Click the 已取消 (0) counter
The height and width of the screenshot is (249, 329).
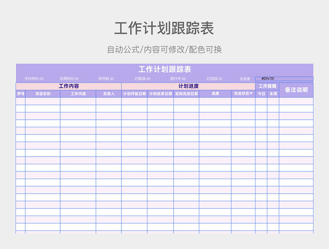142,79
